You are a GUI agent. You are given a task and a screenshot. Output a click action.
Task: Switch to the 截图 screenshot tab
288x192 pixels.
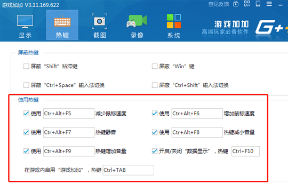100,26
